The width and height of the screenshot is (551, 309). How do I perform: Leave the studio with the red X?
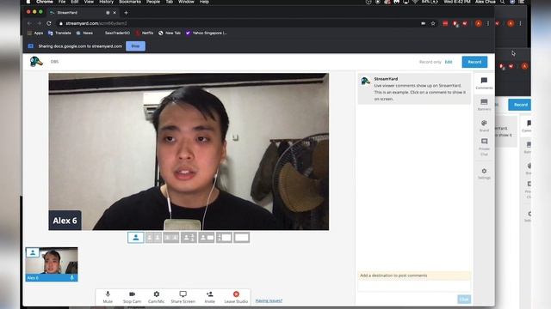[236, 294]
